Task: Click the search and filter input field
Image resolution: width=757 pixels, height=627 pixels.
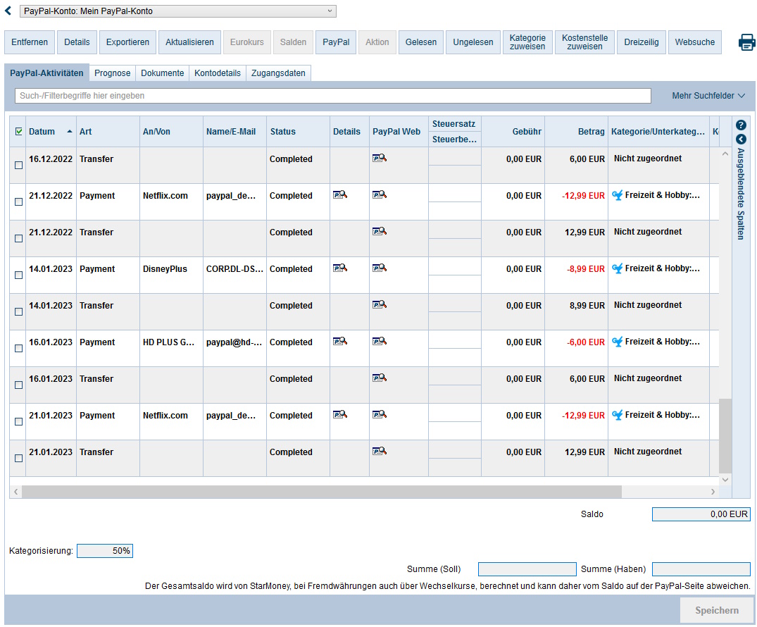Action: 332,96
